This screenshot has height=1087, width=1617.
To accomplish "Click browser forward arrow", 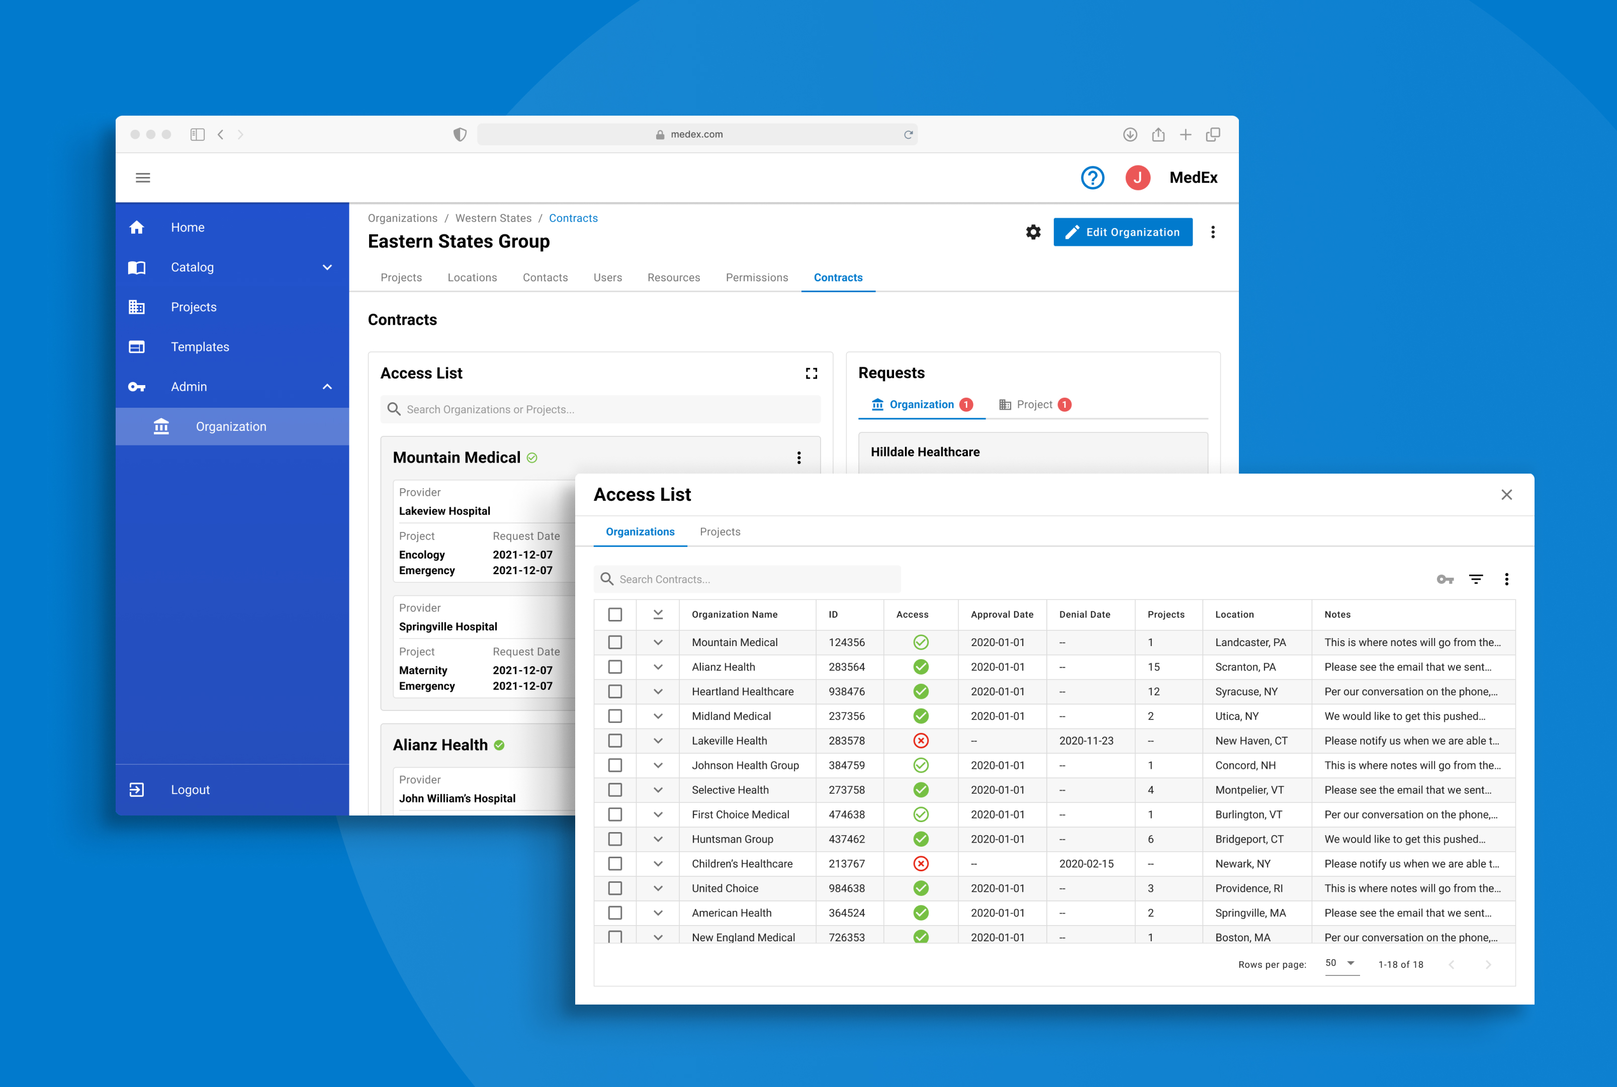I will point(240,134).
